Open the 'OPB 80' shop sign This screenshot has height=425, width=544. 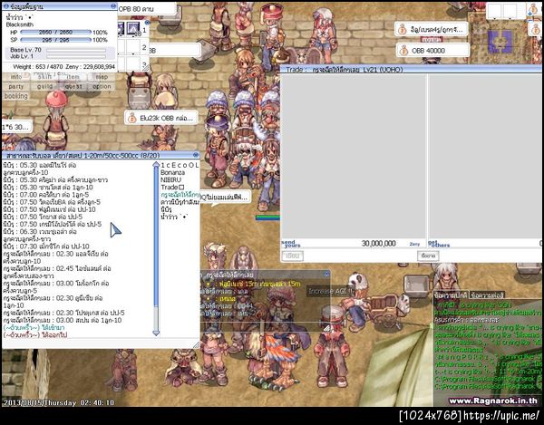[x=147, y=9]
